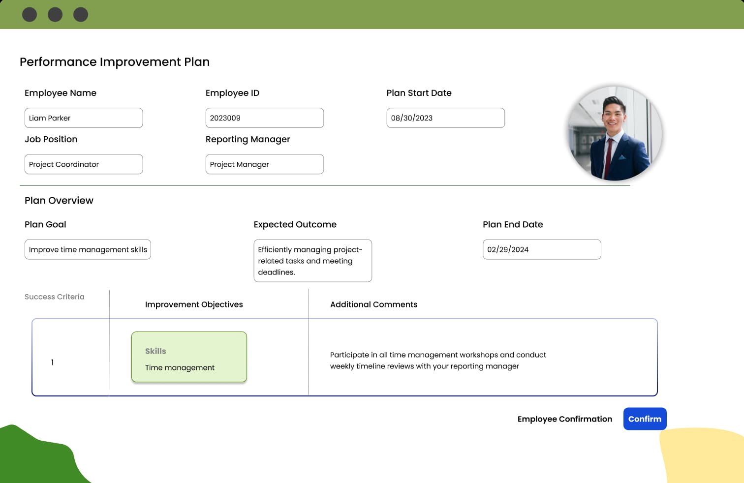The image size is (744, 483).
Task: Click the employee profile photo
Action: pyautogui.click(x=615, y=133)
